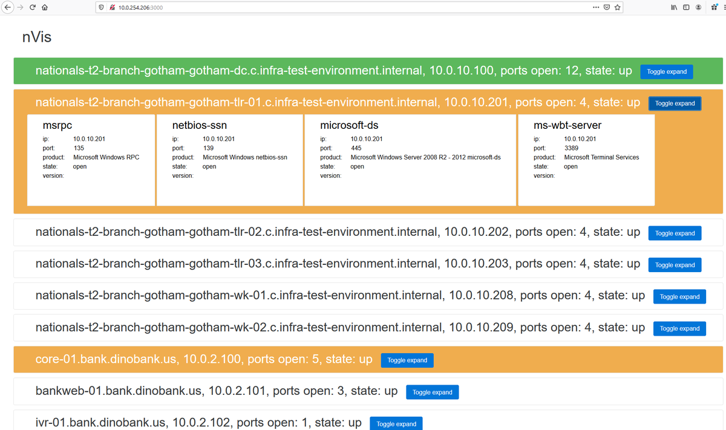Click product text Microsoft Windows RPC
Image resolution: width=726 pixels, height=430 pixels.
(106, 157)
